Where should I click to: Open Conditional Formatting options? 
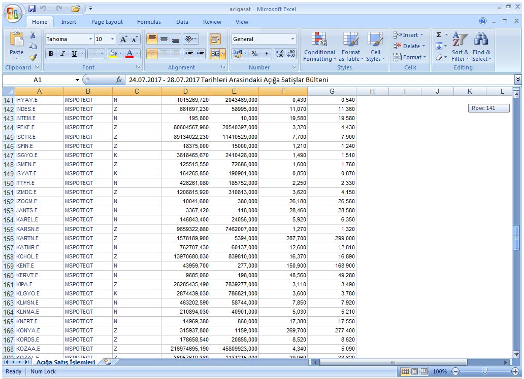(319, 47)
